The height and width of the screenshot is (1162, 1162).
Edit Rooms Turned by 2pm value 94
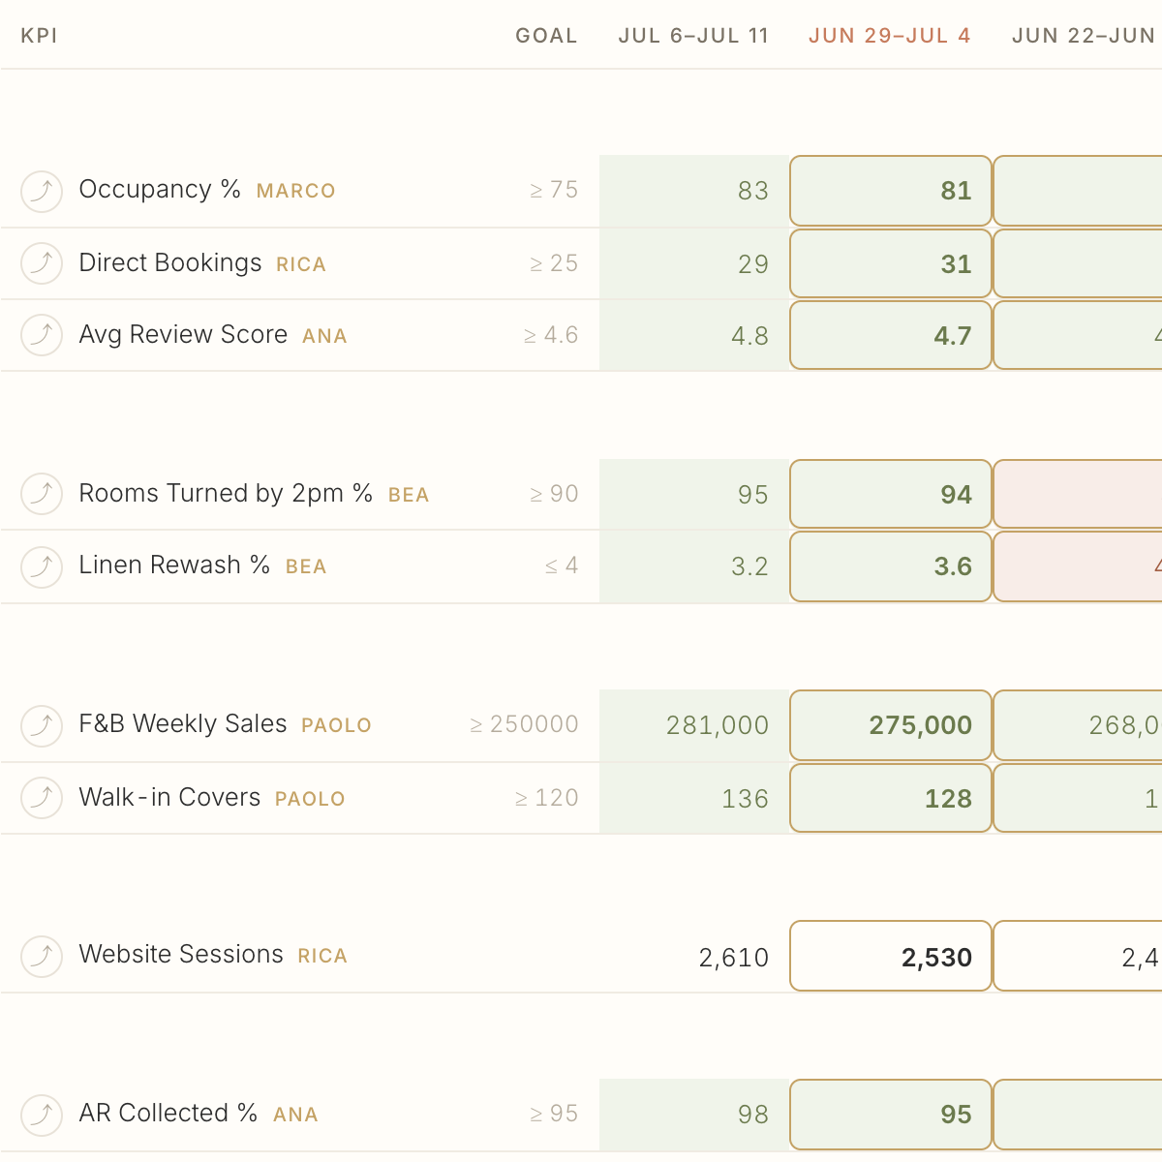(x=891, y=494)
